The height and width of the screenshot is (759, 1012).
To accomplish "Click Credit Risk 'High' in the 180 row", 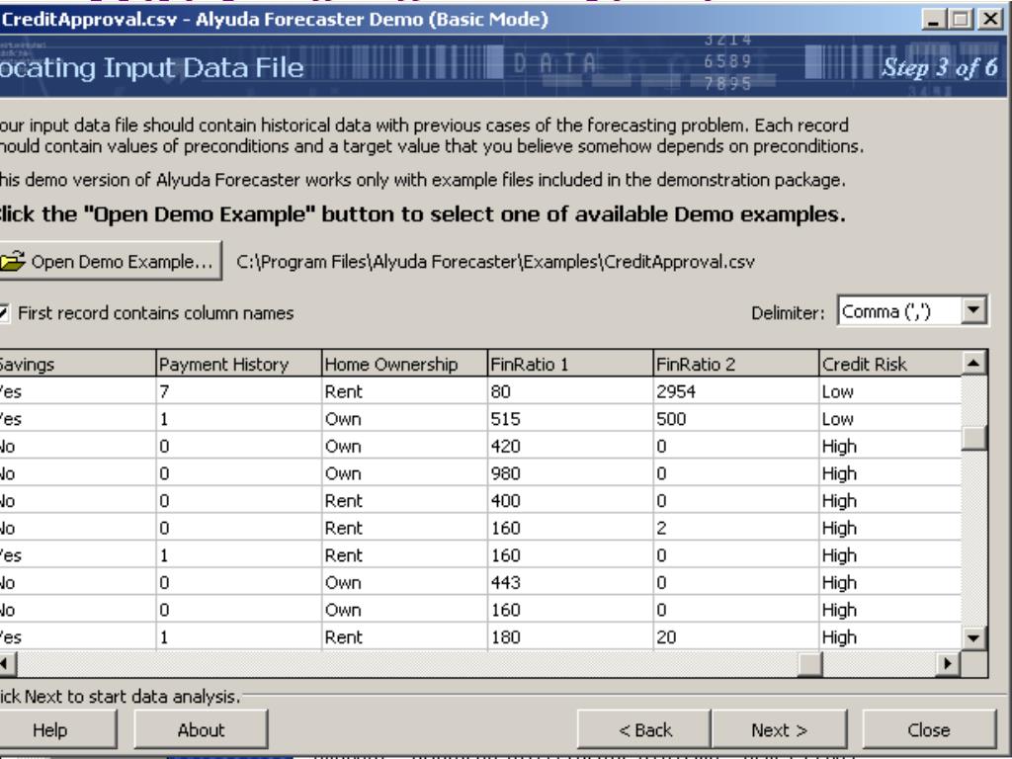I will [890, 637].
